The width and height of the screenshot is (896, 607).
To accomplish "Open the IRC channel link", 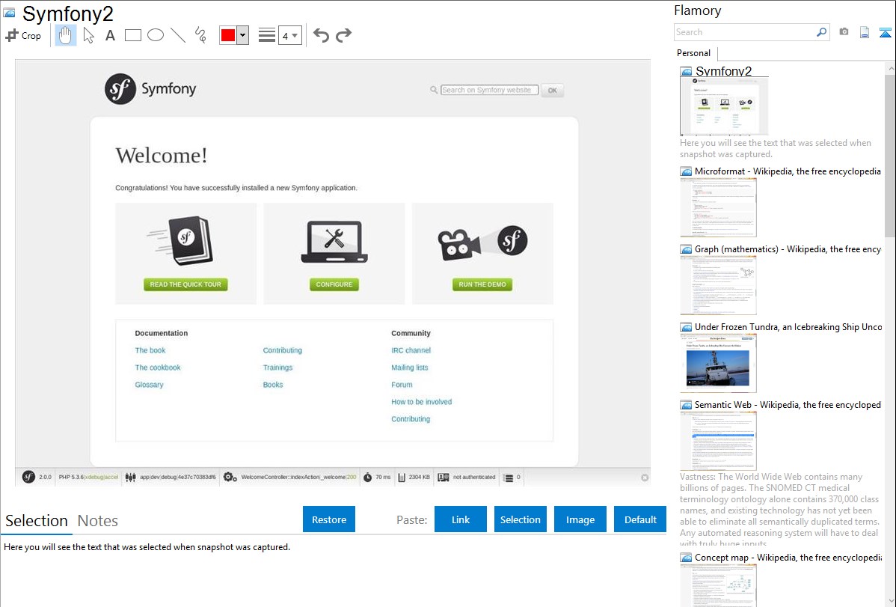I will coord(411,350).
